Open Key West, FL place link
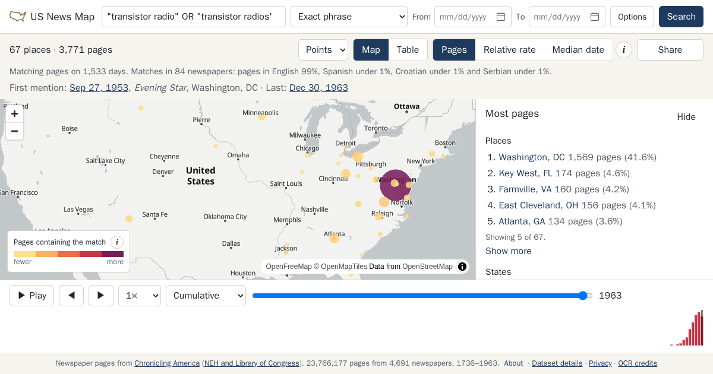The image size is (713, 374). coord(525,173)
